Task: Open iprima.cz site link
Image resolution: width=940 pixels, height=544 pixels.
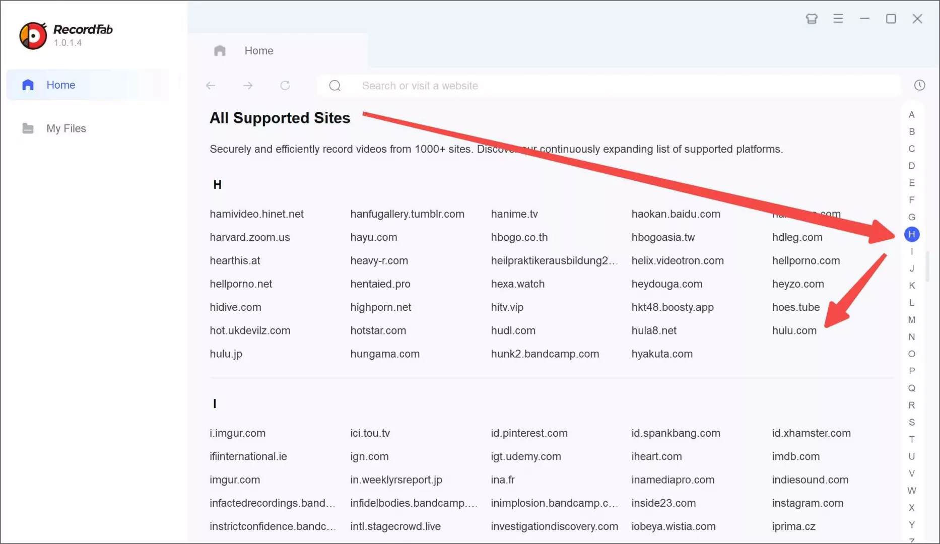Action: click(x=793, y=526)
